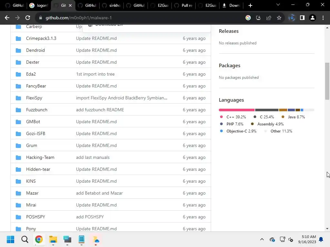Go back using the browser back arrow
Image resolution: width=330 pixels, height=247 pixels.
pos(7,18)
